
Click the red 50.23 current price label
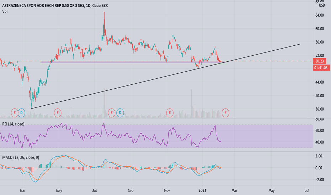click(x=320, y=61)
